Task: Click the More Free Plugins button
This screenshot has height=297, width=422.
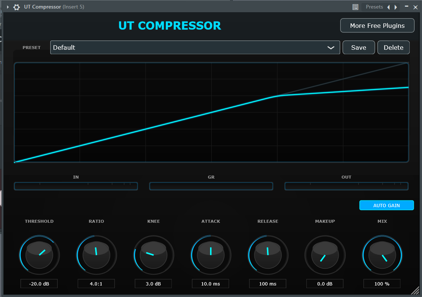Action: pos(377,26)
